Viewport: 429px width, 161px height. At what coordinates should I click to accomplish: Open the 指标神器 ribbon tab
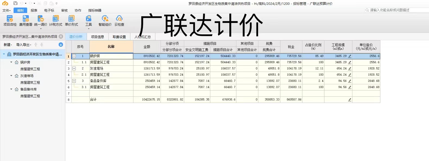(95, 10)
